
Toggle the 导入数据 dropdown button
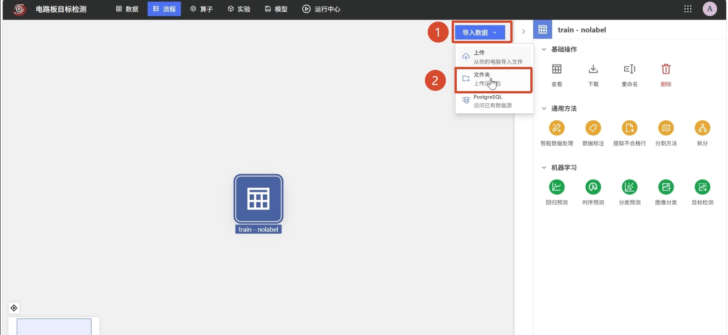[x=480, y=33]
